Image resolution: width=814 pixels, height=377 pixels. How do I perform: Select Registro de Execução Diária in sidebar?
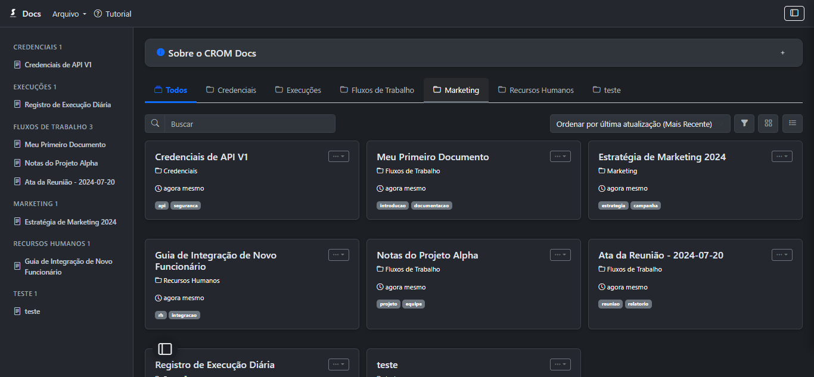tap(67, 105)
